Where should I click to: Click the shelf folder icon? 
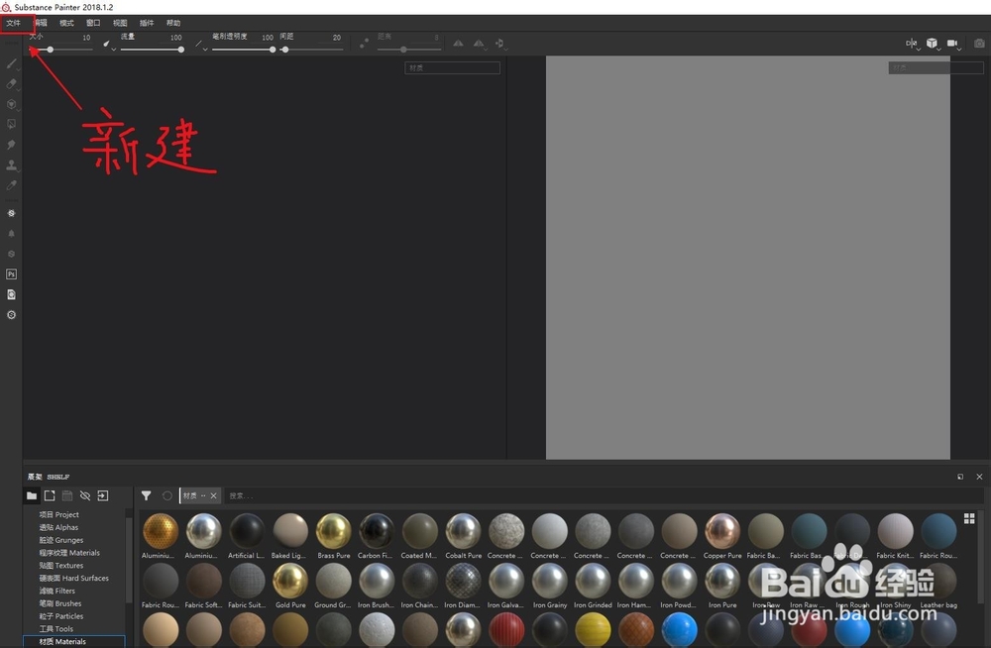pos(32,495)
